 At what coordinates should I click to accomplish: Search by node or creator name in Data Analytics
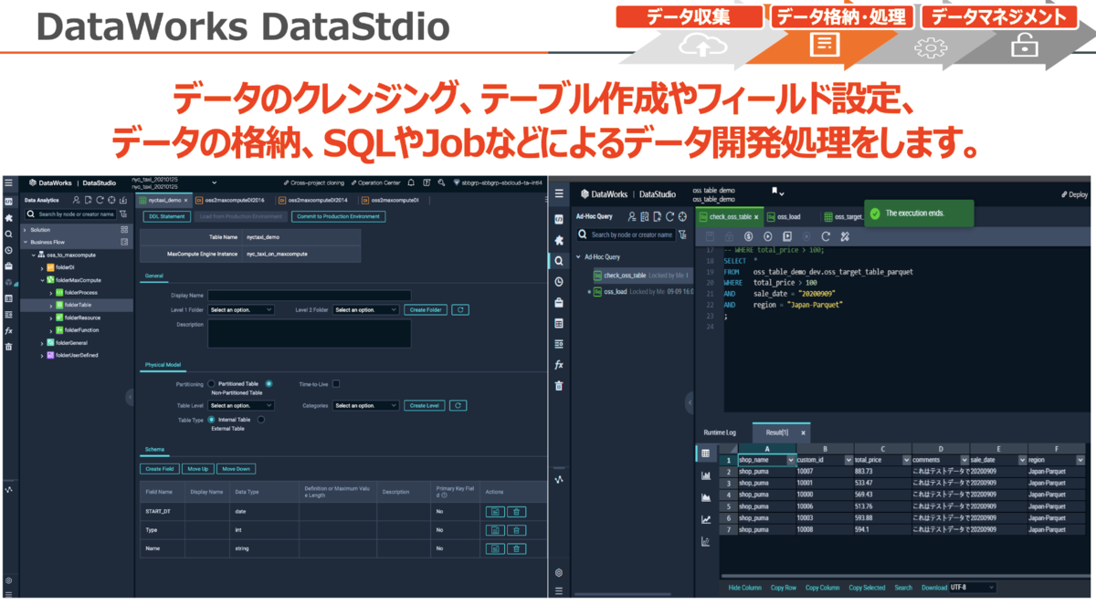70,214
